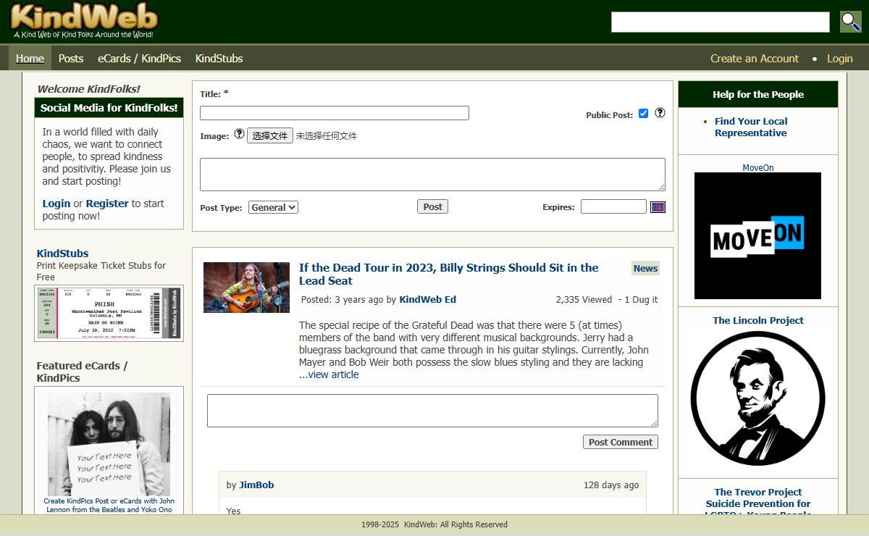Click the post body text area

(x=432, y=175)
